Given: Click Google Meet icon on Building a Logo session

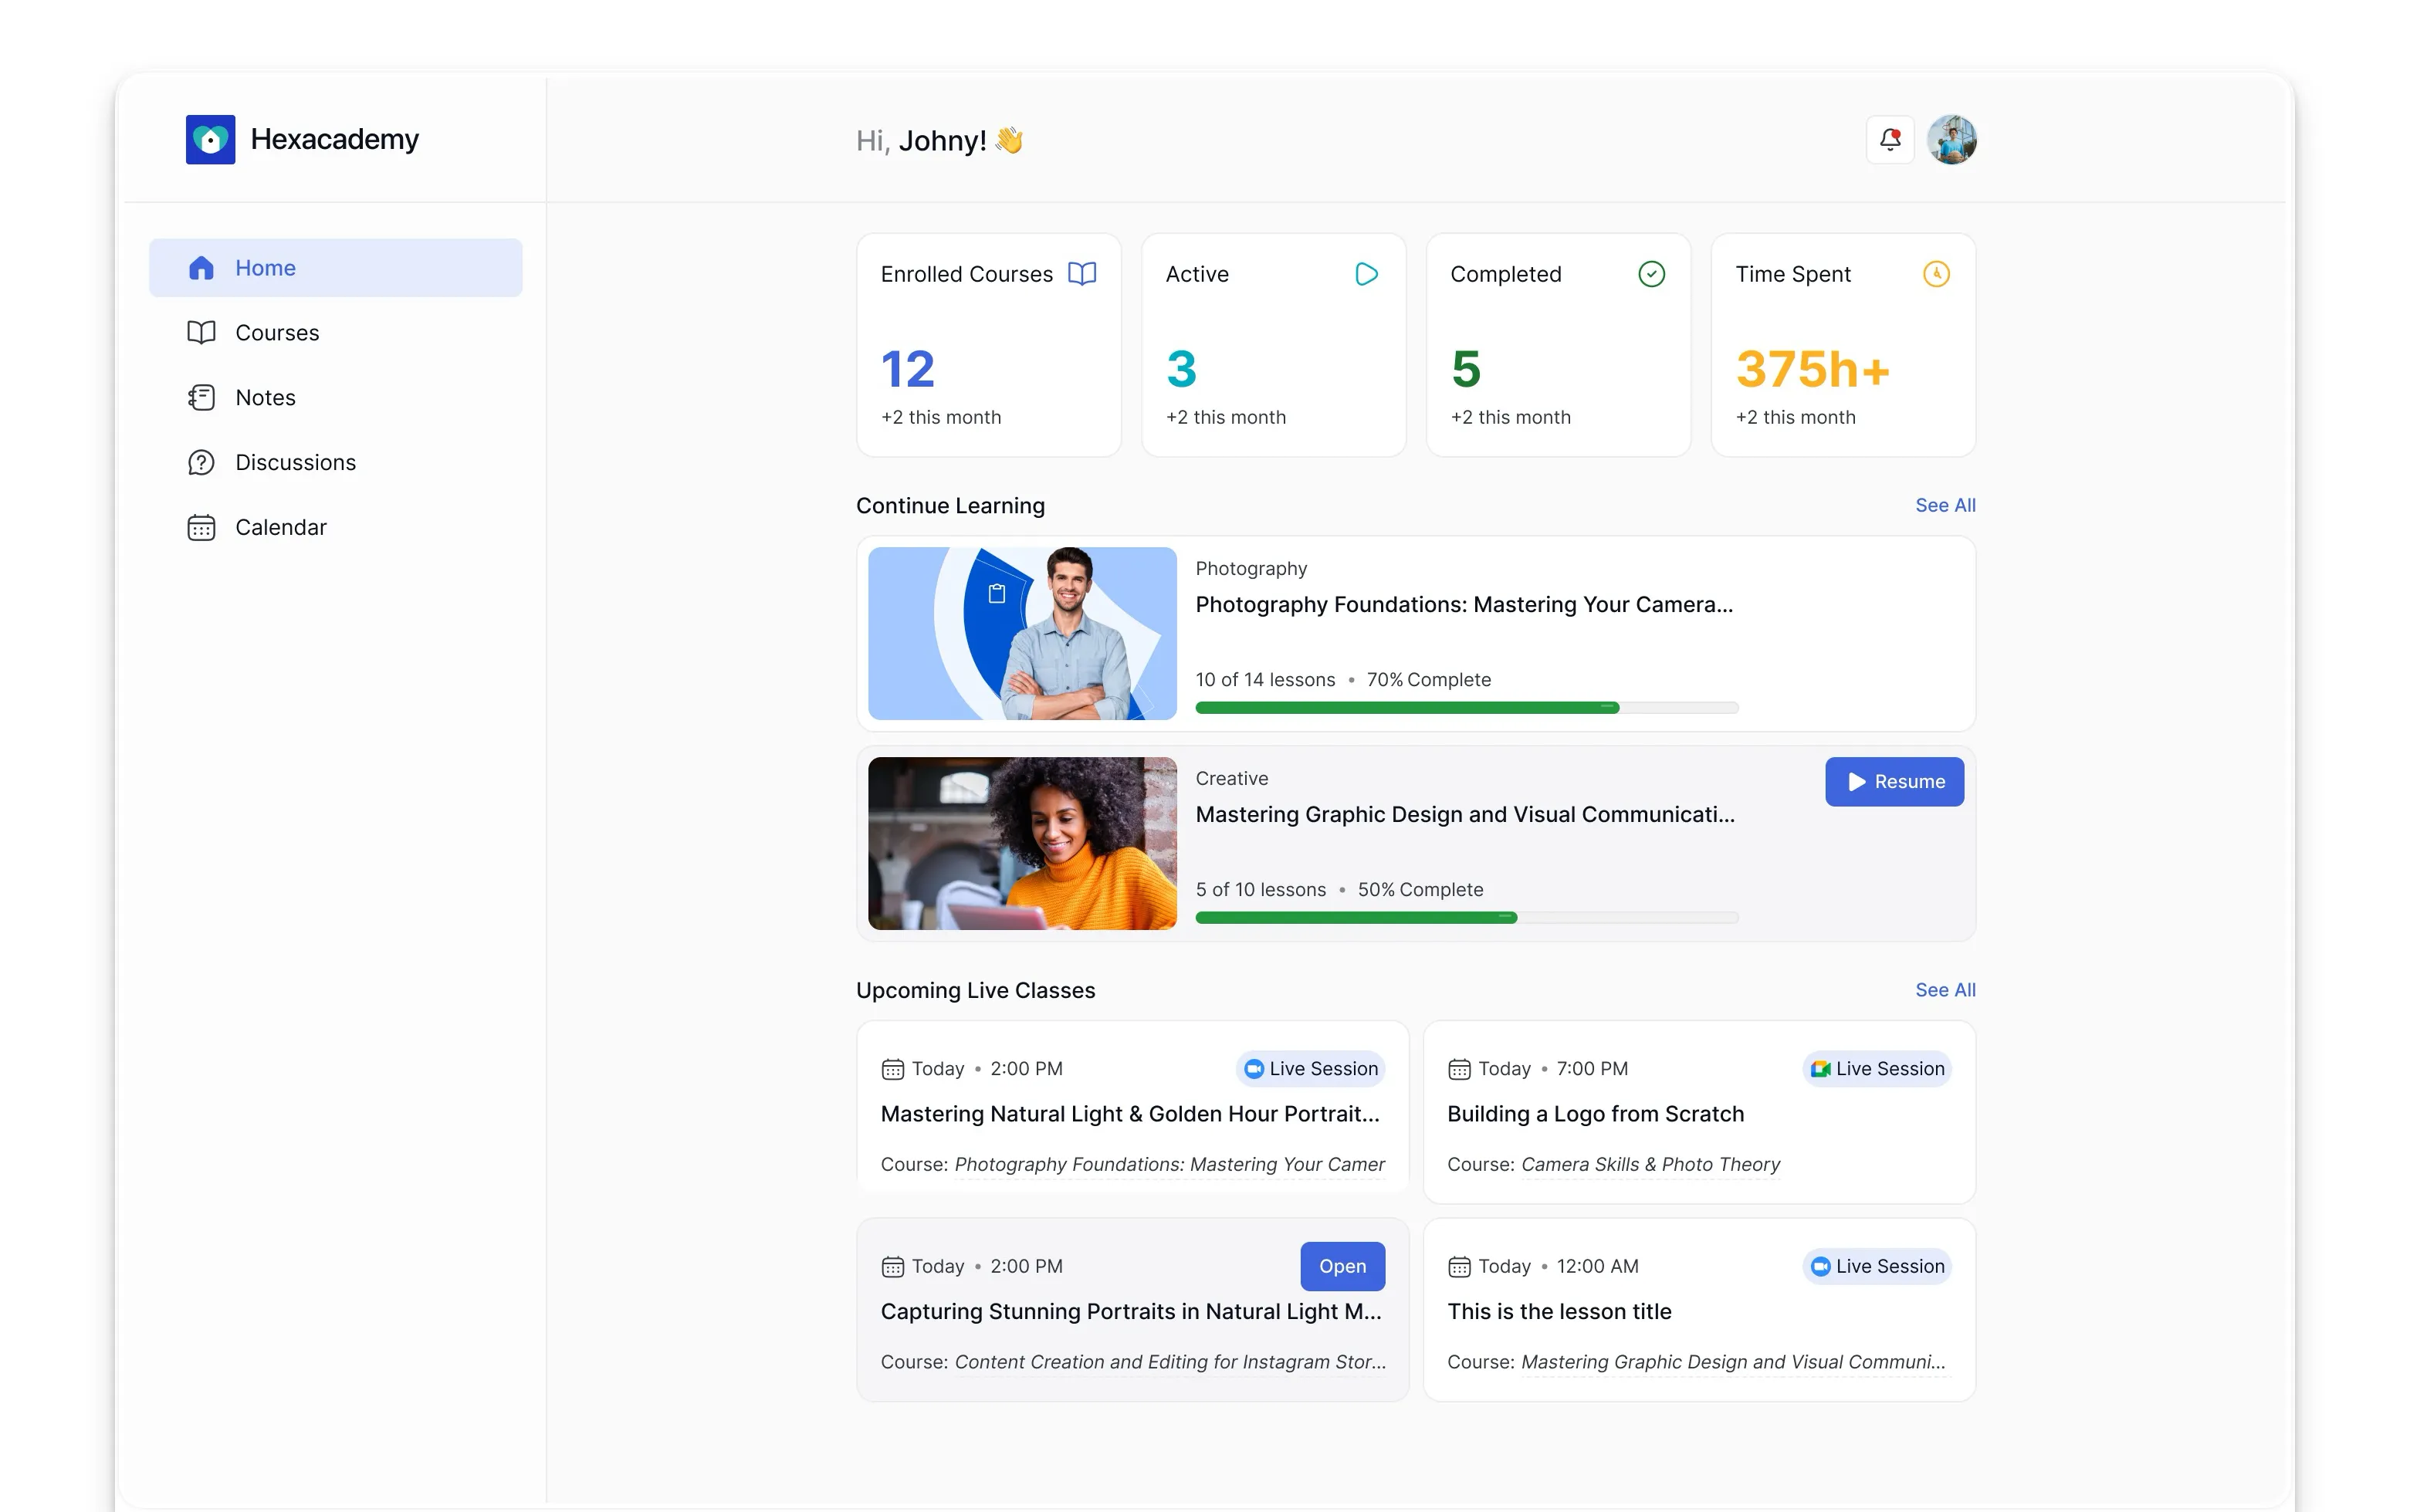Looking at the screenshot, I should click(x=1820, y=1069).
